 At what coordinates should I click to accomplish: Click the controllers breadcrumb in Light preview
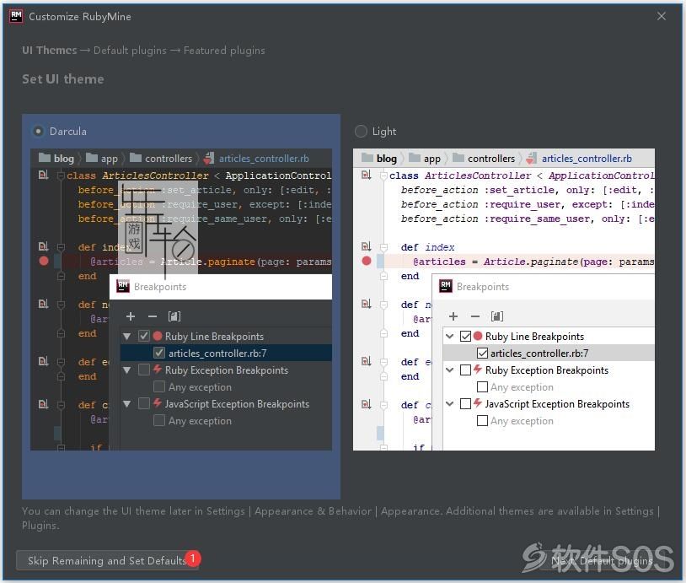click(x=491, y=158)
